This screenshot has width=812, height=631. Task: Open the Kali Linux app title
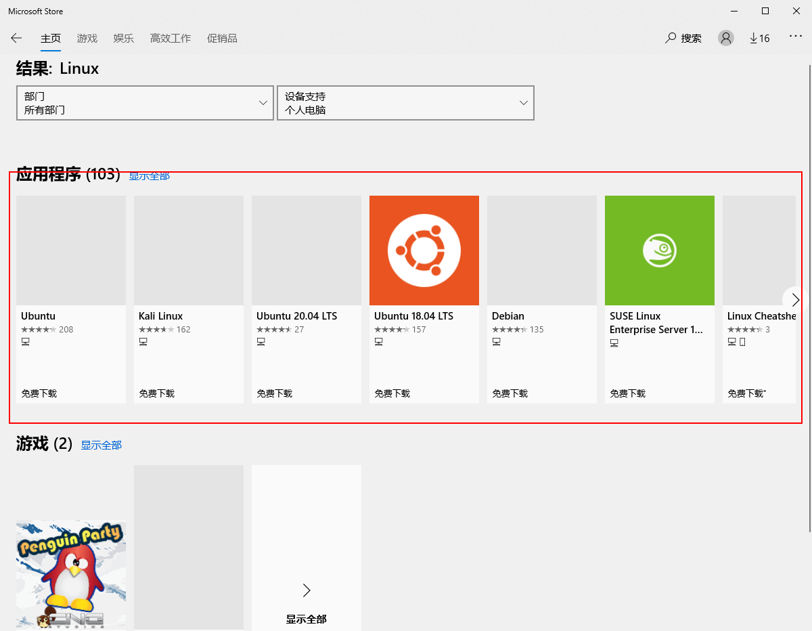160,316
